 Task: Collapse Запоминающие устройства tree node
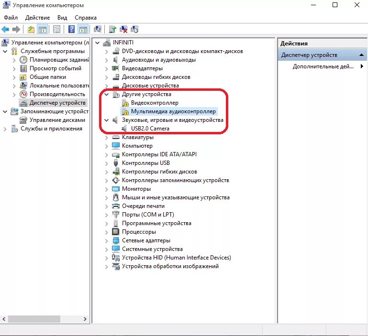pyautogui.click(x=5, y=112)
